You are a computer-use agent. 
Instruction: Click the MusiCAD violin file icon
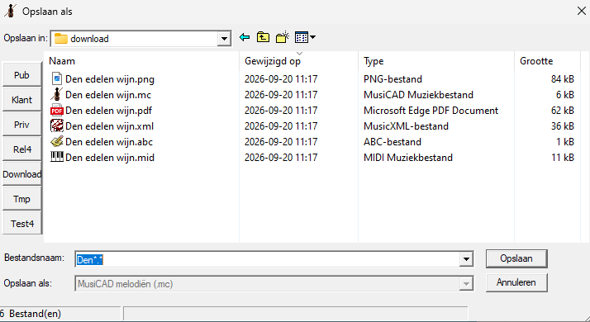click(x=57, y=94)
